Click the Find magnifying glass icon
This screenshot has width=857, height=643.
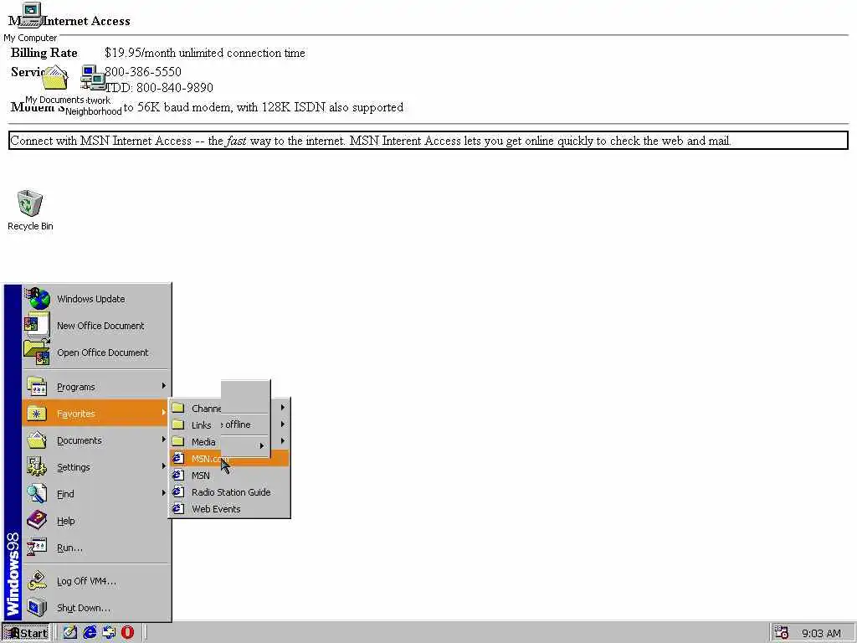[x=37, y=494]
